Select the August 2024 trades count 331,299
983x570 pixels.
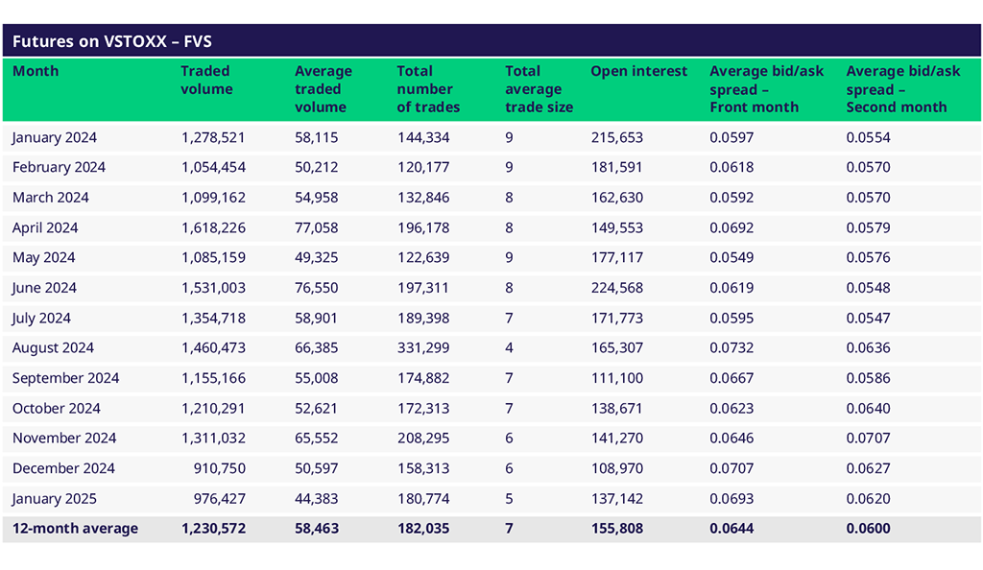point(423,348)
